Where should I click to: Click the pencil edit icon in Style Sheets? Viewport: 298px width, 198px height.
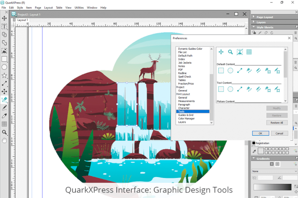[260, 32]
